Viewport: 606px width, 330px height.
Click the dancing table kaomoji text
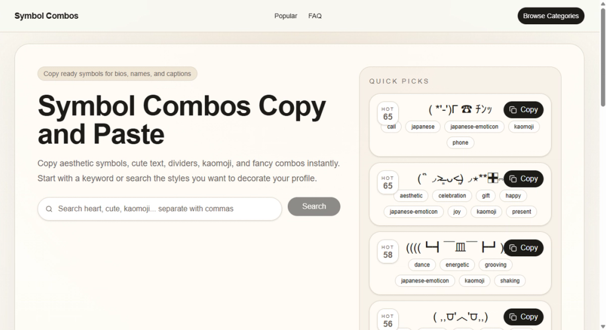[x=454, y=248]
